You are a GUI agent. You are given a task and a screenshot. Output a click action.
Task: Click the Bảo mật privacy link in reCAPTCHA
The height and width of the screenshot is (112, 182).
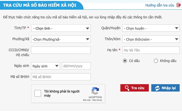point(87,101)
